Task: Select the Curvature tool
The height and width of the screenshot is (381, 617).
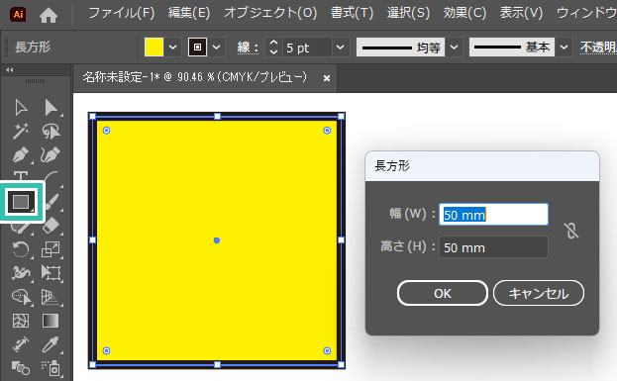Action: (x=51, y=155)
